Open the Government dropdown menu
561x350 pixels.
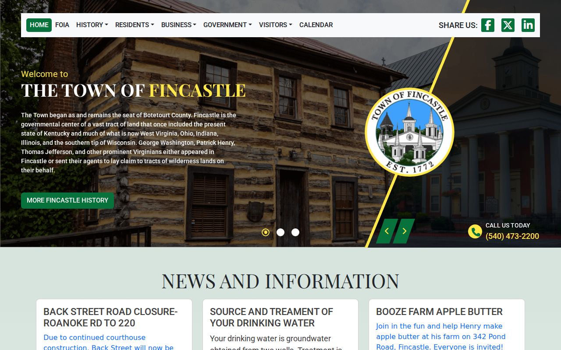tap(227, 25)
